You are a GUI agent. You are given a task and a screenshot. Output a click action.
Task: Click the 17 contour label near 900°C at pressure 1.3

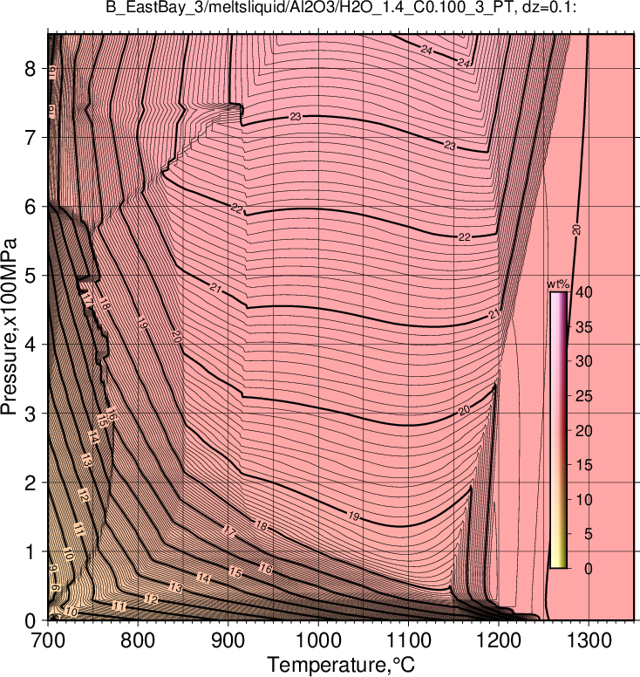pyautogui.click(x=229, y=531)
